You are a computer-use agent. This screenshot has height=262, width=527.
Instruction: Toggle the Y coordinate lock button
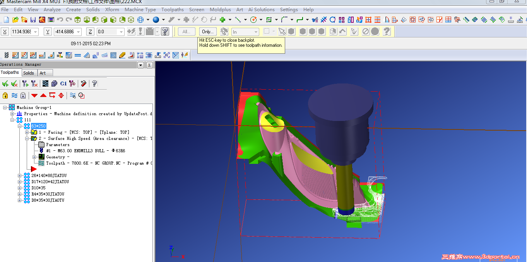point(48,32)
